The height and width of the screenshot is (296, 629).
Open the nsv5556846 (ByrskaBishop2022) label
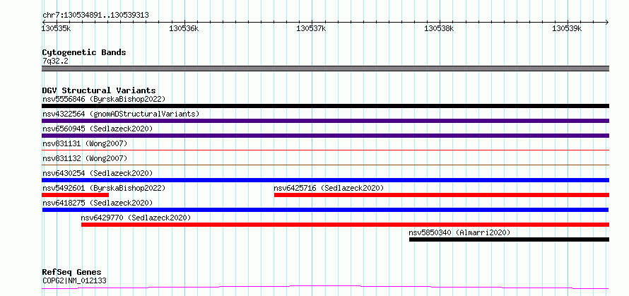104,99
